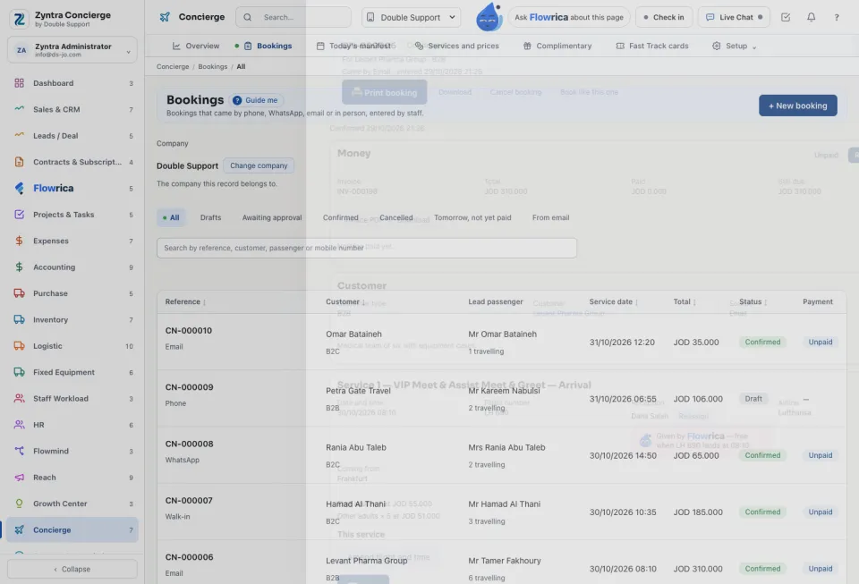Select the All filter chip
This screenshot has width=859, height=584.
coord(171,217)
